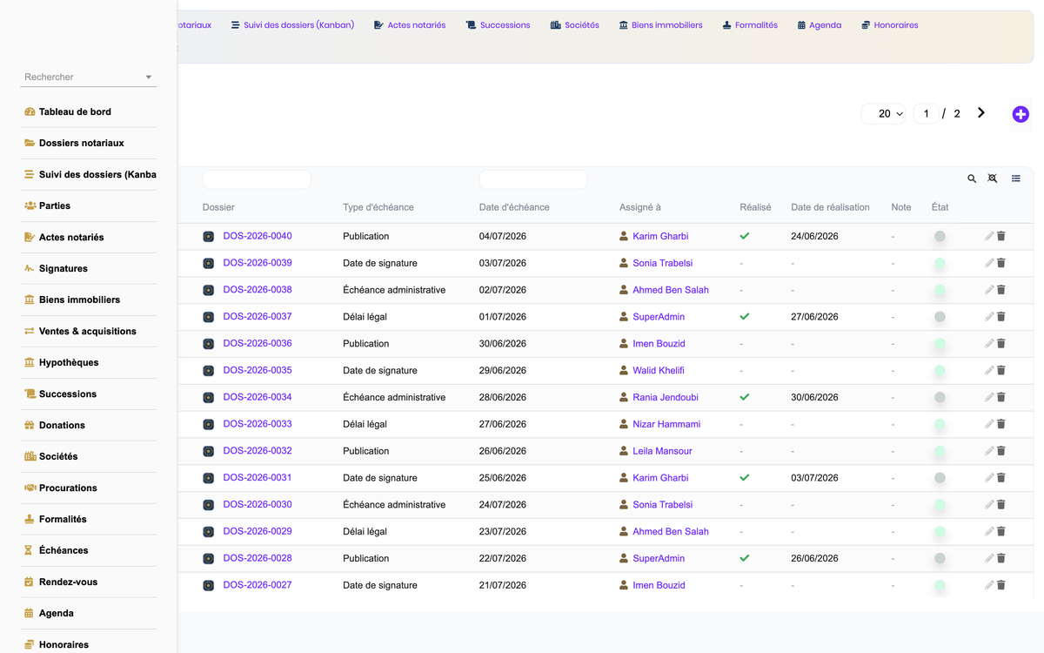Image resolution: width=1044 pixels, height=653 pixels.
Task: Open Donations sidebar icon
Action: tap(30, 425)
